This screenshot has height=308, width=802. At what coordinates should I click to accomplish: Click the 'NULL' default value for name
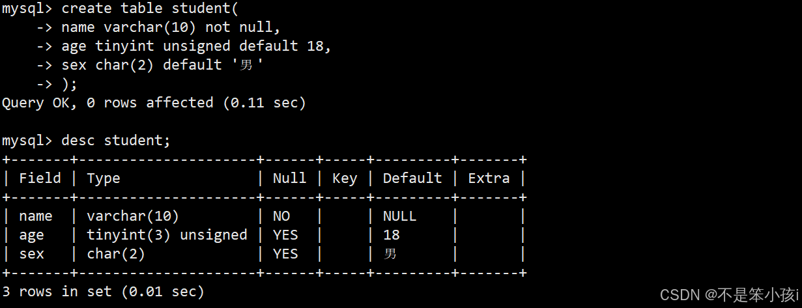coord(399,216)
